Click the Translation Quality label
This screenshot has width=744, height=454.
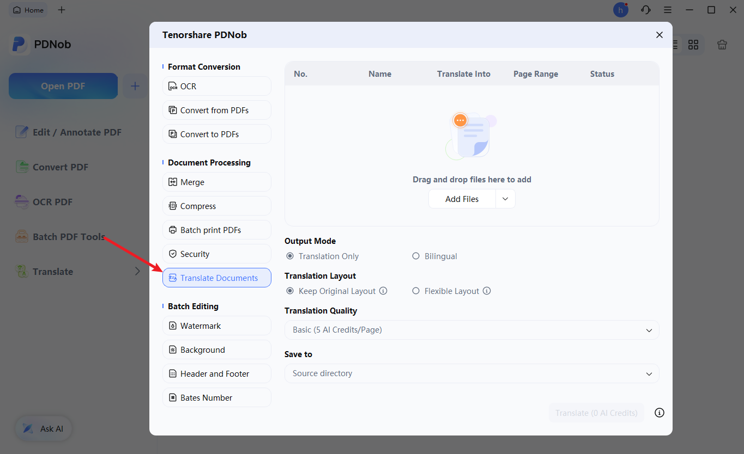click(x=321, y=311)
